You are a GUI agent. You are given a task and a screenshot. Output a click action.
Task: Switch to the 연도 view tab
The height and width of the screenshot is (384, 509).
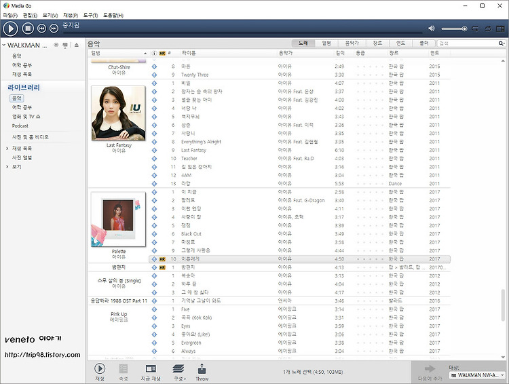coord(400,43)
